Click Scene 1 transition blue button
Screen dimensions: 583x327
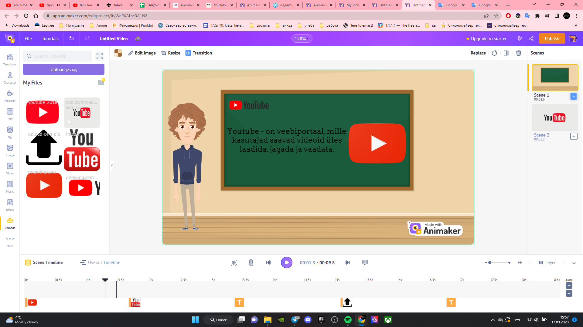point(574,96)
